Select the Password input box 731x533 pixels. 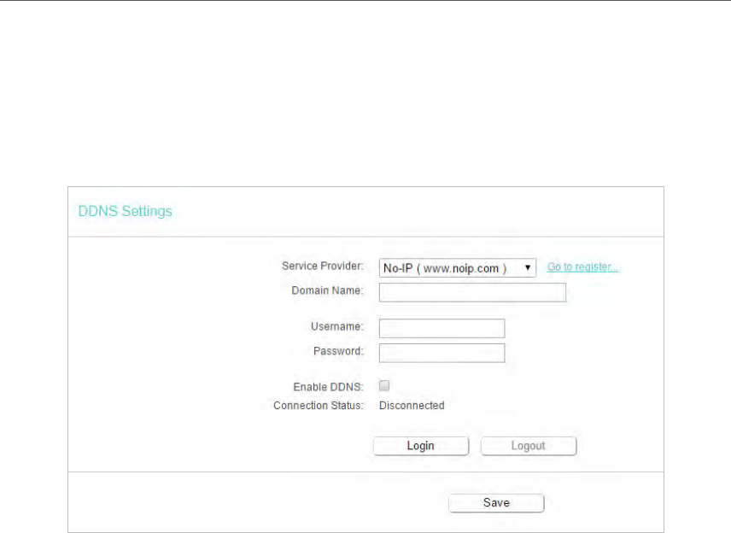[x=442, y=353]
